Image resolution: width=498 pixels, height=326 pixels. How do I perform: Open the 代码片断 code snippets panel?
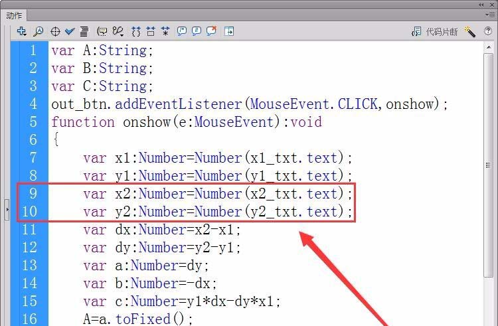[x=434, y=31]
